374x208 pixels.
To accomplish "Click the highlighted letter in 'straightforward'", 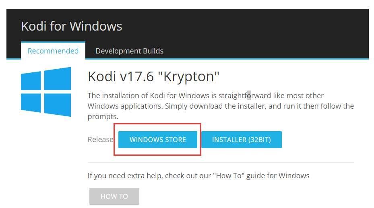I will [249, 95].
